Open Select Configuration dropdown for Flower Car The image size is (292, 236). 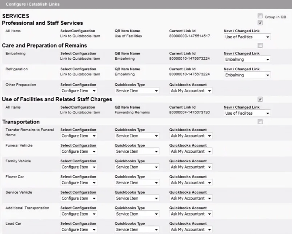[78, 183]
